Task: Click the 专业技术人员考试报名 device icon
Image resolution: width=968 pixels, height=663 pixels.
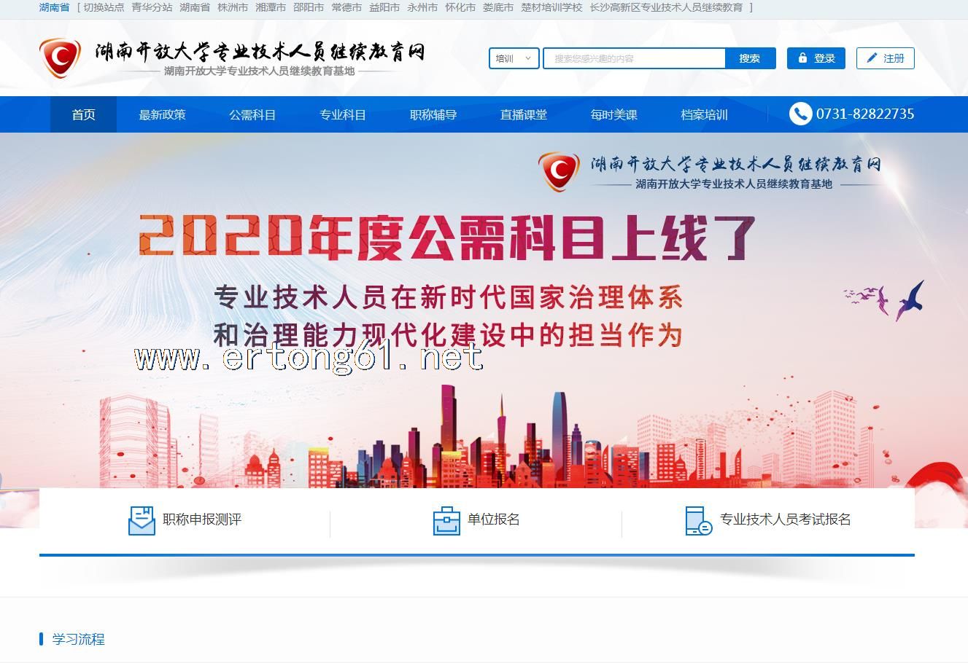Action: (698, 520)
